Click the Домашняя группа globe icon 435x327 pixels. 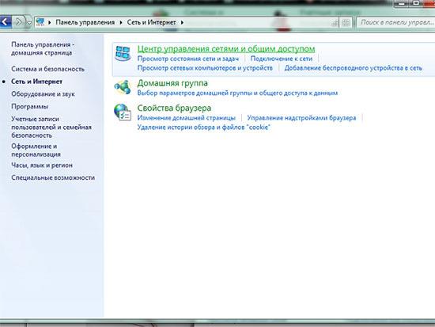123,87
